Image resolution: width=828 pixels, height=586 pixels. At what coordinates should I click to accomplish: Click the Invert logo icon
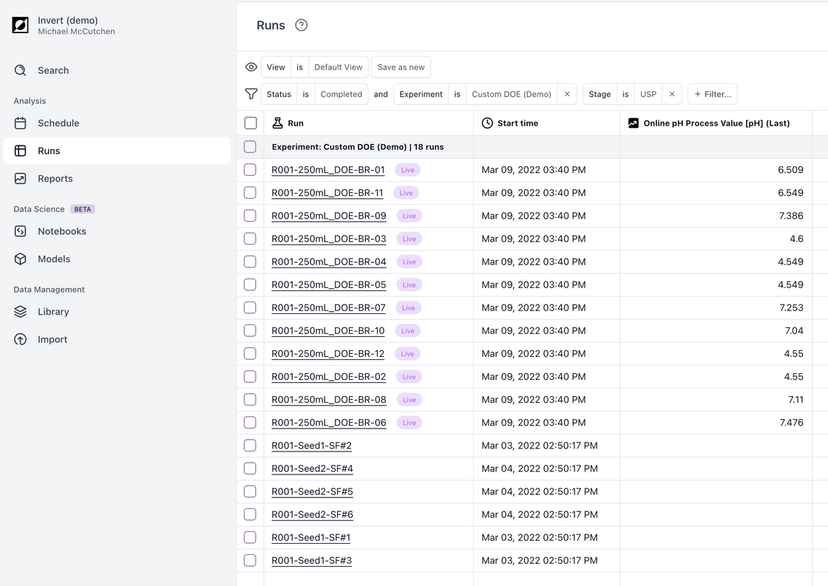(x=20, y=25)
